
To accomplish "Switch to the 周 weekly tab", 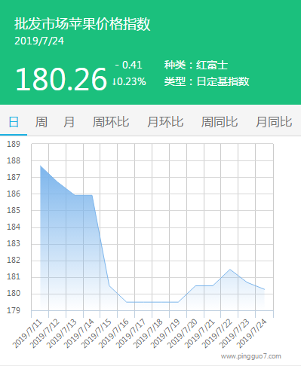I will (x=41, y=122).
